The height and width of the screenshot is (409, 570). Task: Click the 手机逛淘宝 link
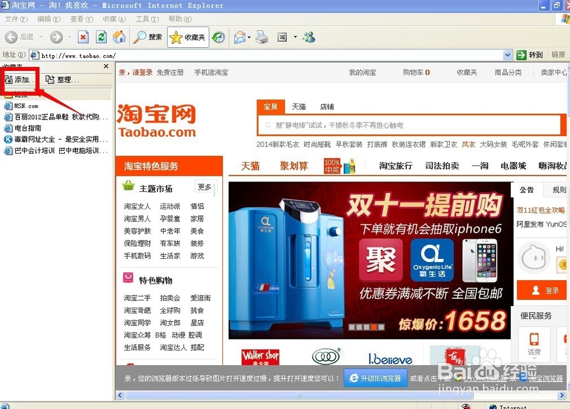click(x=211, y=72)
